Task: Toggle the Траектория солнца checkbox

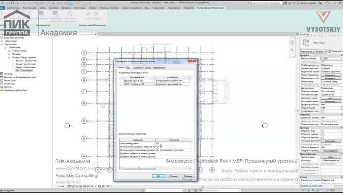Action: coord(322,112)
